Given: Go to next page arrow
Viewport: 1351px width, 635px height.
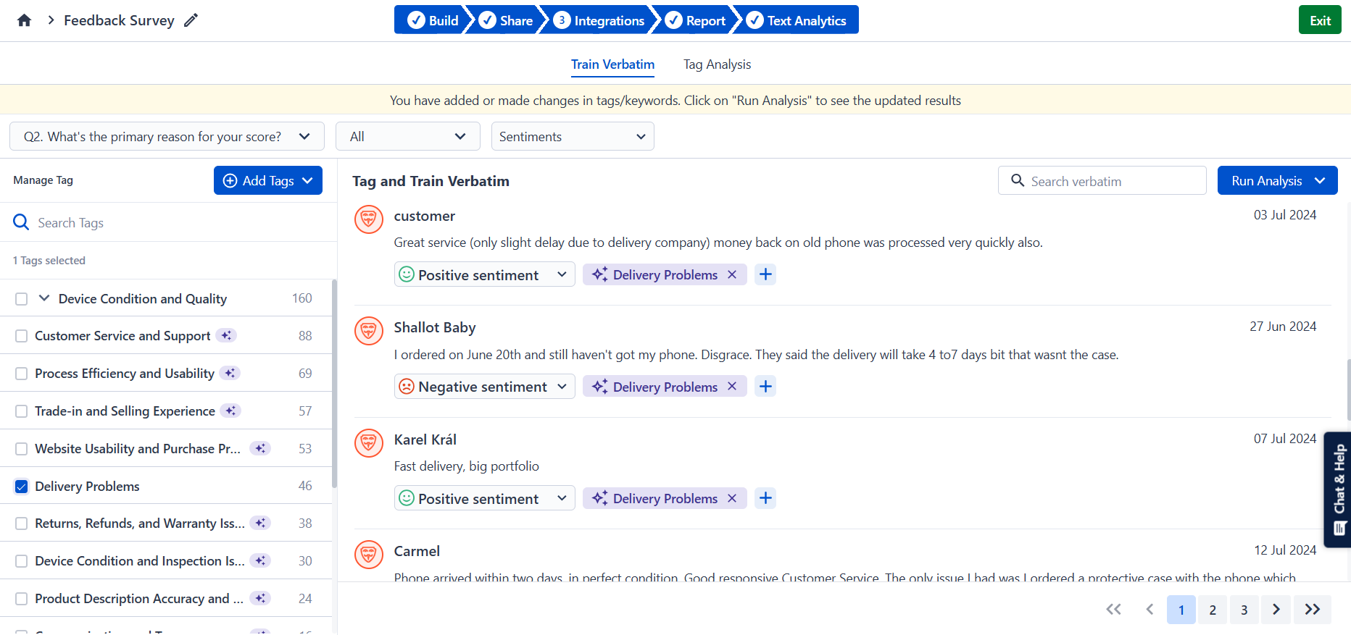Looking at the screenshot, I should click(1276, 610).
